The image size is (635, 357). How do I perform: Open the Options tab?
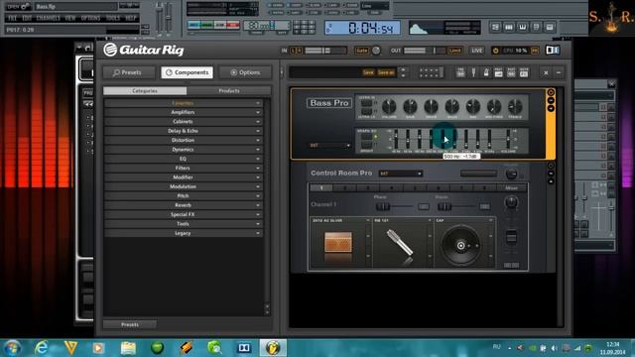coord(245,72)
